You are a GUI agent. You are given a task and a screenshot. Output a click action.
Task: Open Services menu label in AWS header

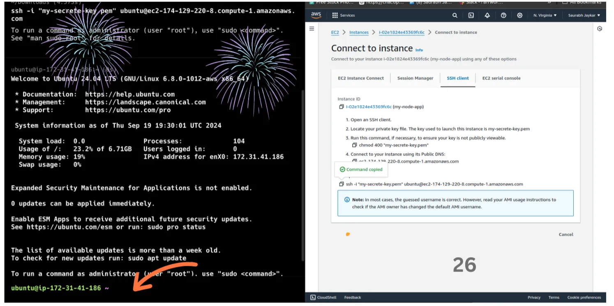pos(347,15)
